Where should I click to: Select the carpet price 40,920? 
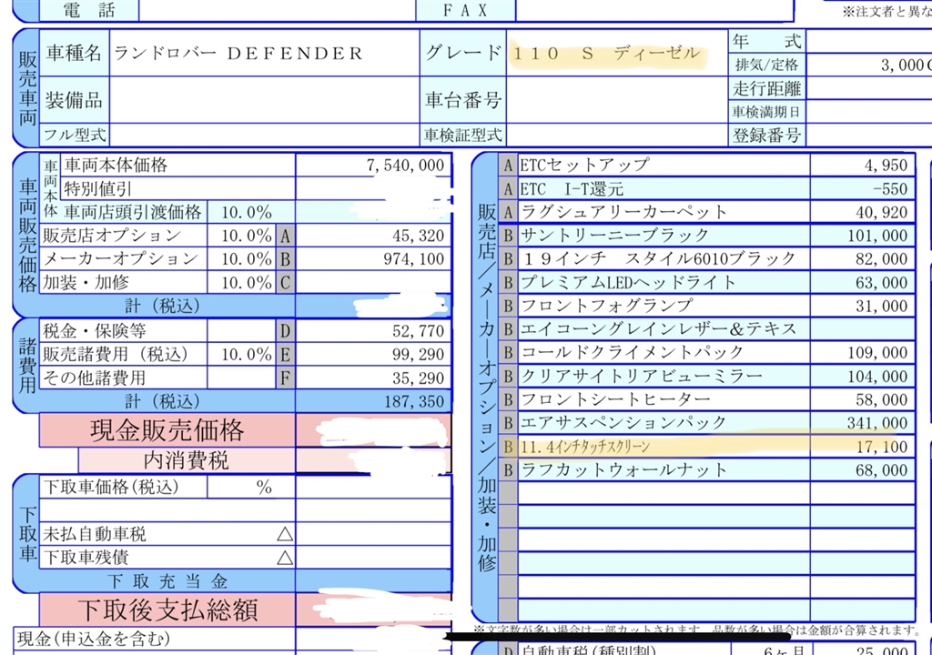881,212
